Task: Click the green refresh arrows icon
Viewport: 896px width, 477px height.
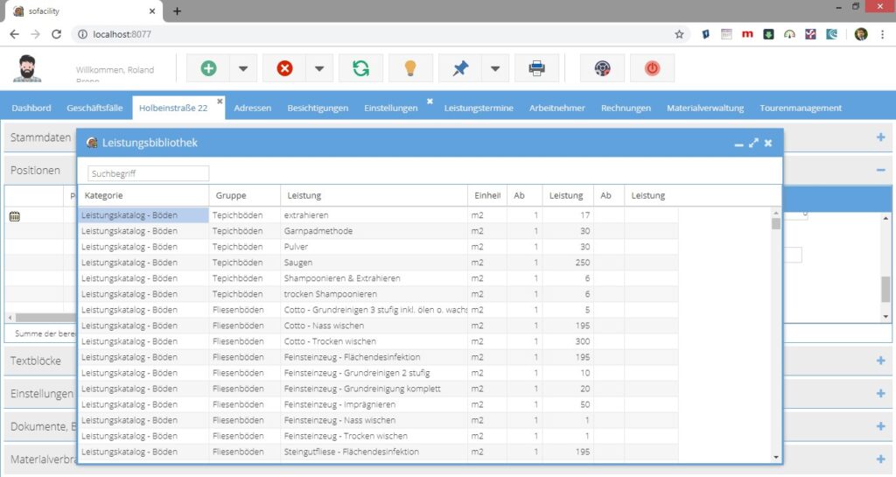Action: (x=360, y=68)
